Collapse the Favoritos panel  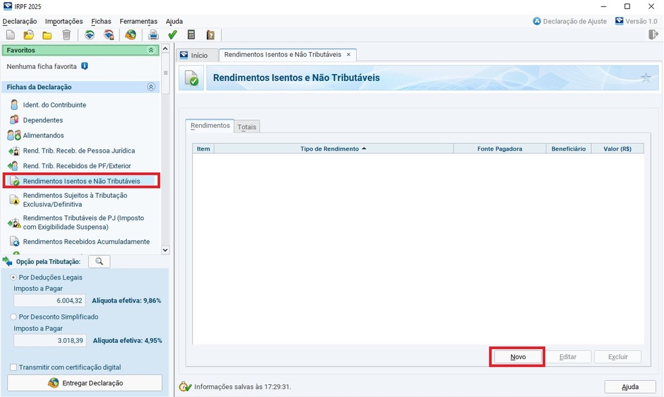pyautogui.click(x=151, y=51)
